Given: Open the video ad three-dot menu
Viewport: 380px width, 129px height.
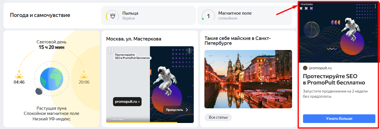Looking at the screenshot, I should tap(189, 51).
